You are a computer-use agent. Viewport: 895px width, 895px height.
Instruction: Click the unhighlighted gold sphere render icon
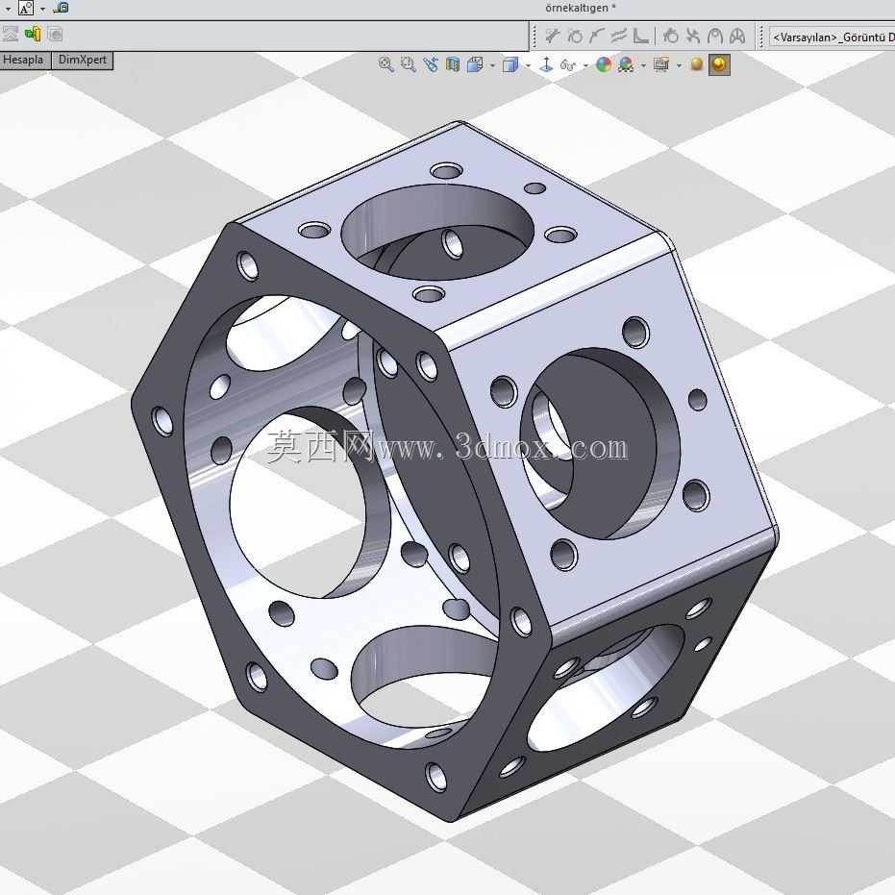[x=696, y=63]
